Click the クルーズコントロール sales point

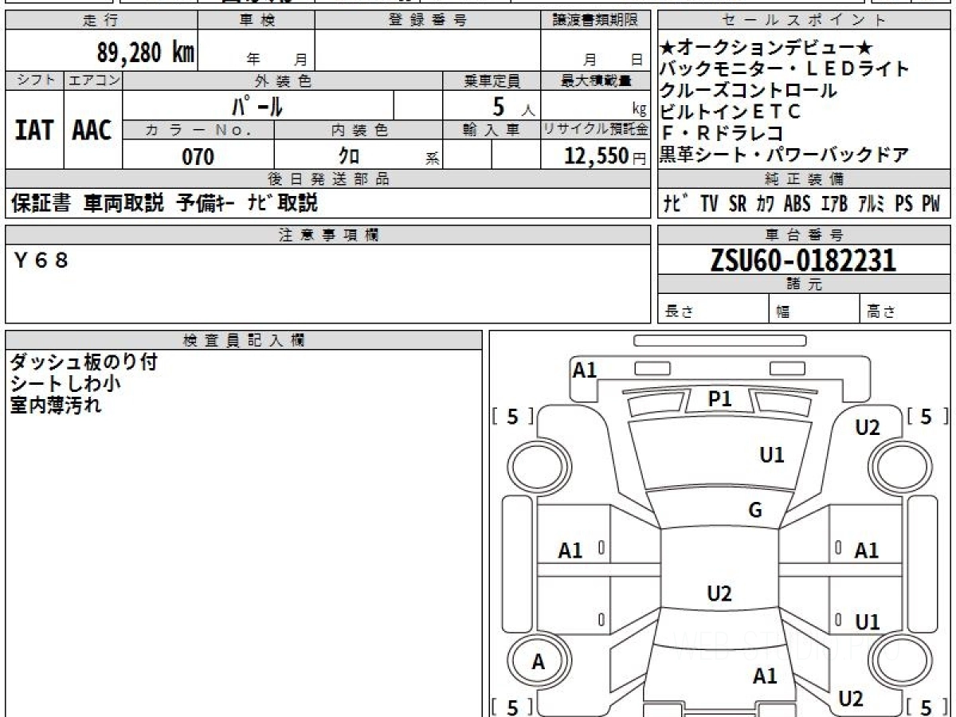749,91
